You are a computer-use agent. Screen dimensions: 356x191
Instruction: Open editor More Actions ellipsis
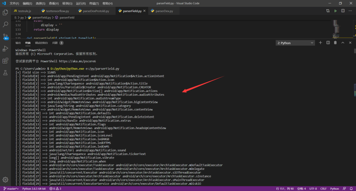coord(350,11)
